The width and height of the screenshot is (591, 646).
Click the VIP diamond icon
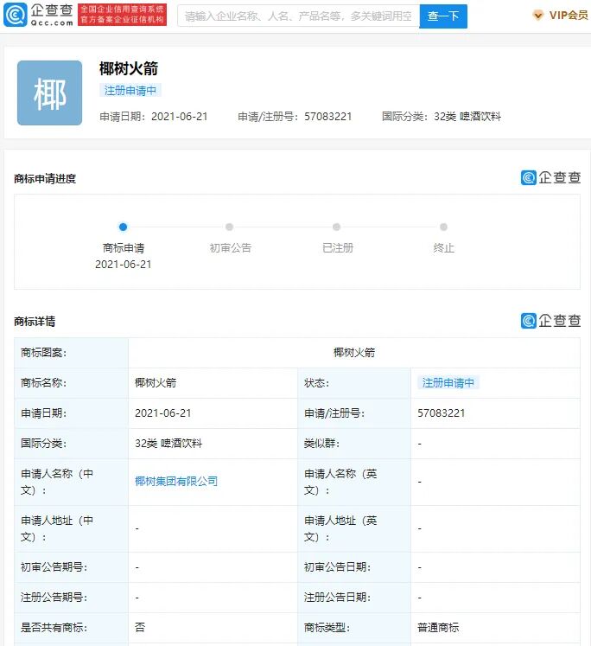coord(537,16)
